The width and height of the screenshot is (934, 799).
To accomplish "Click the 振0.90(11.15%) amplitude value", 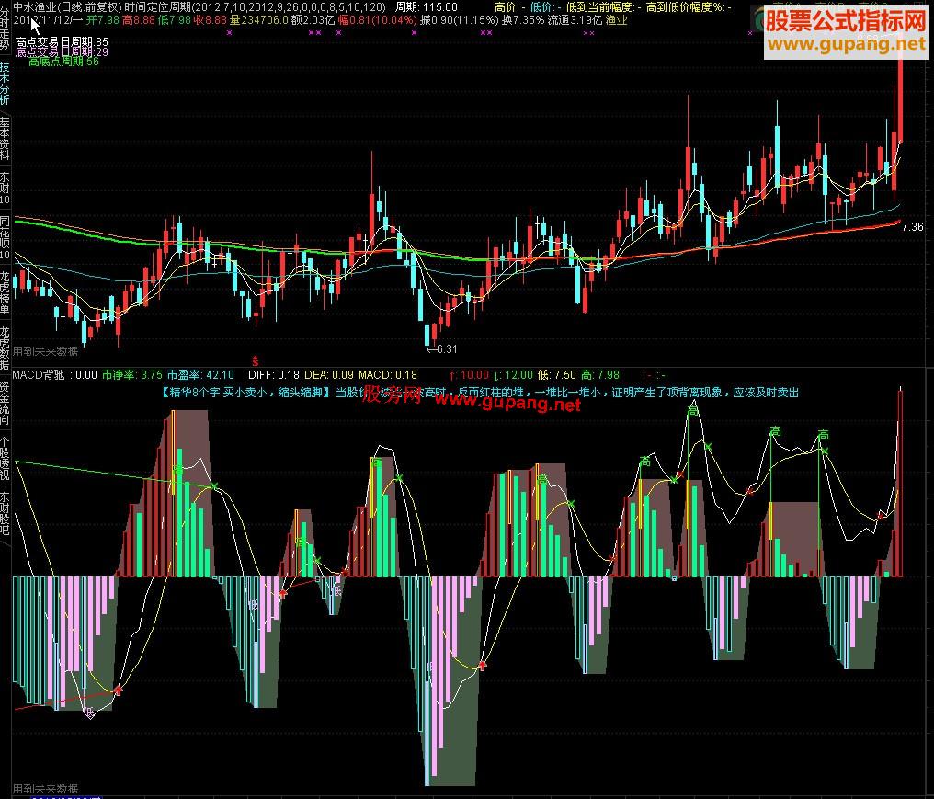I will 459,20.
